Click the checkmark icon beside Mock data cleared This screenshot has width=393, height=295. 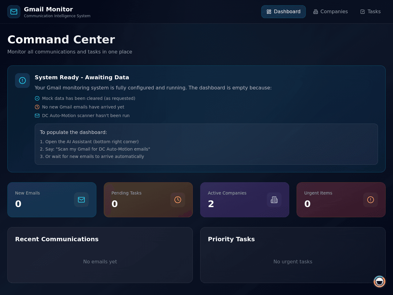tap(37, 98)
